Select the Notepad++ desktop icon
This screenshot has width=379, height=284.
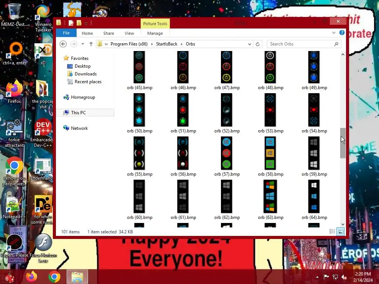pyautogui.click(x=14, y=208)
